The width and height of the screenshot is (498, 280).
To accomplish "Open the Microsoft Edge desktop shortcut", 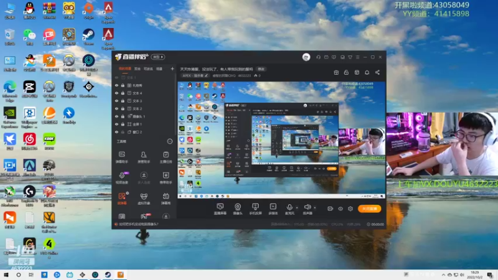I will coord(10,91).
